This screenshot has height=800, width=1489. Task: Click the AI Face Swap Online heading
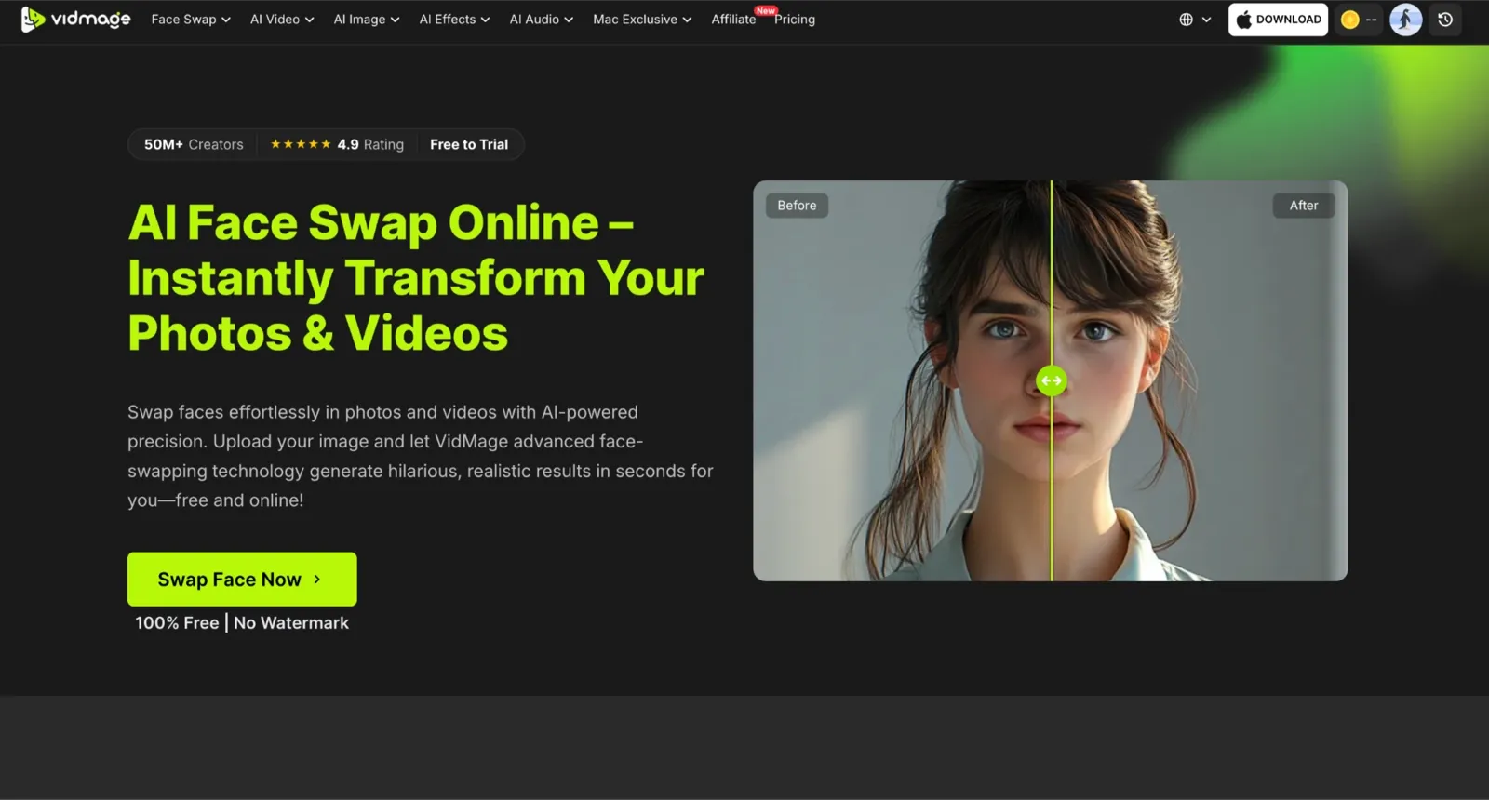416,278
